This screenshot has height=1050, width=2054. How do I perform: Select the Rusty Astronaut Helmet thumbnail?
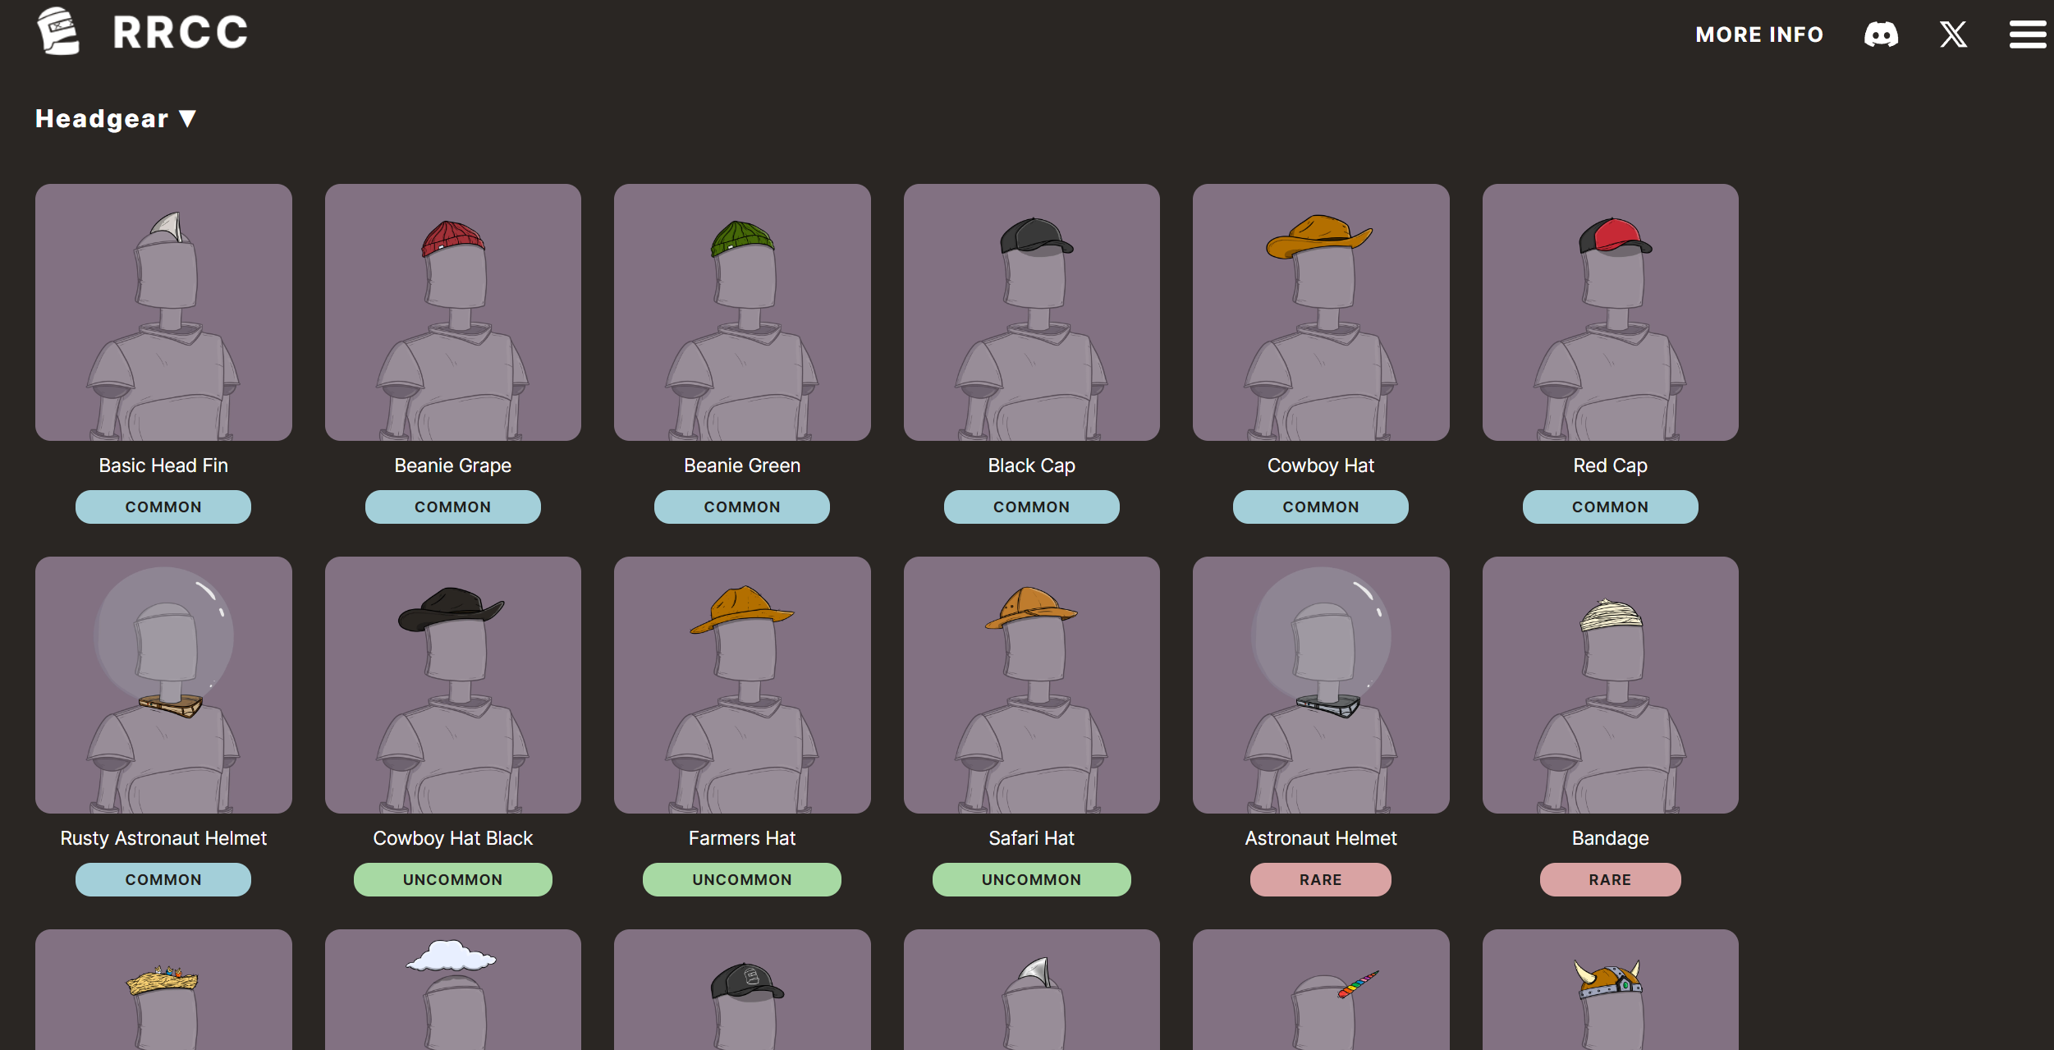163,685
